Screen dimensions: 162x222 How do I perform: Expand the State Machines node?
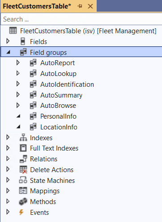point(8,180)
